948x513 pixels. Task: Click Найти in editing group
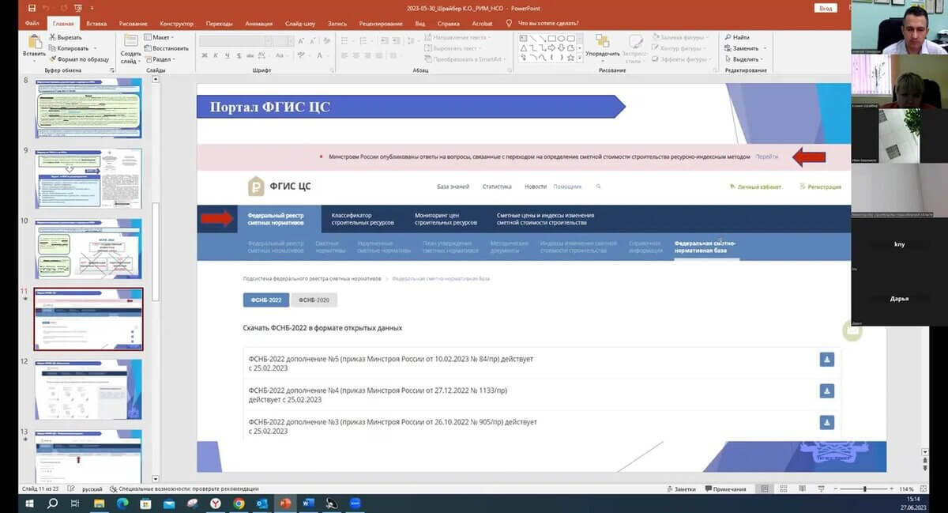click(x=736, y=37)
